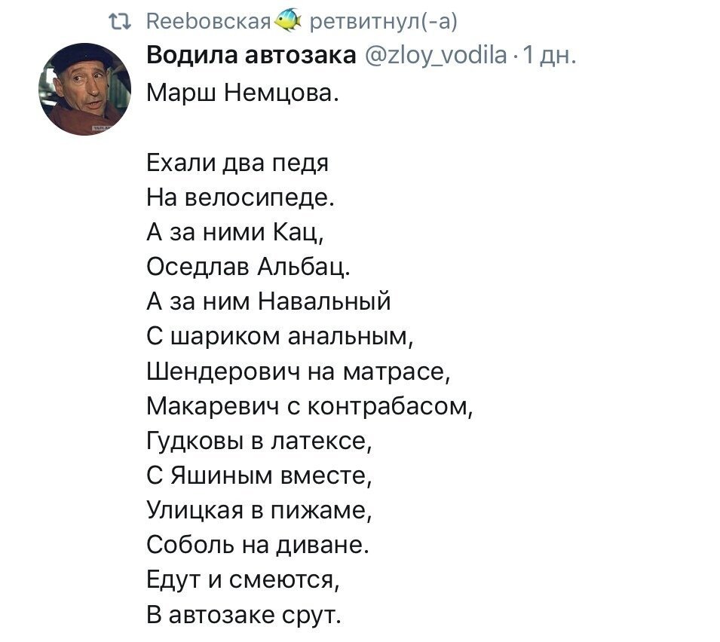Select the line Ехали два педя

(x=237, y=163)
